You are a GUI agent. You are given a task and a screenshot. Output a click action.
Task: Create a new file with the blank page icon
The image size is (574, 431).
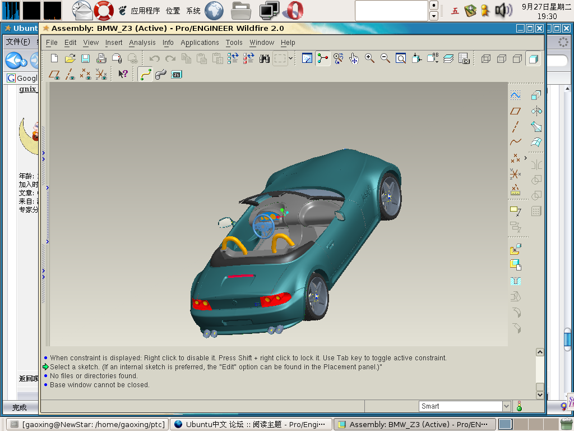[54, 58]
